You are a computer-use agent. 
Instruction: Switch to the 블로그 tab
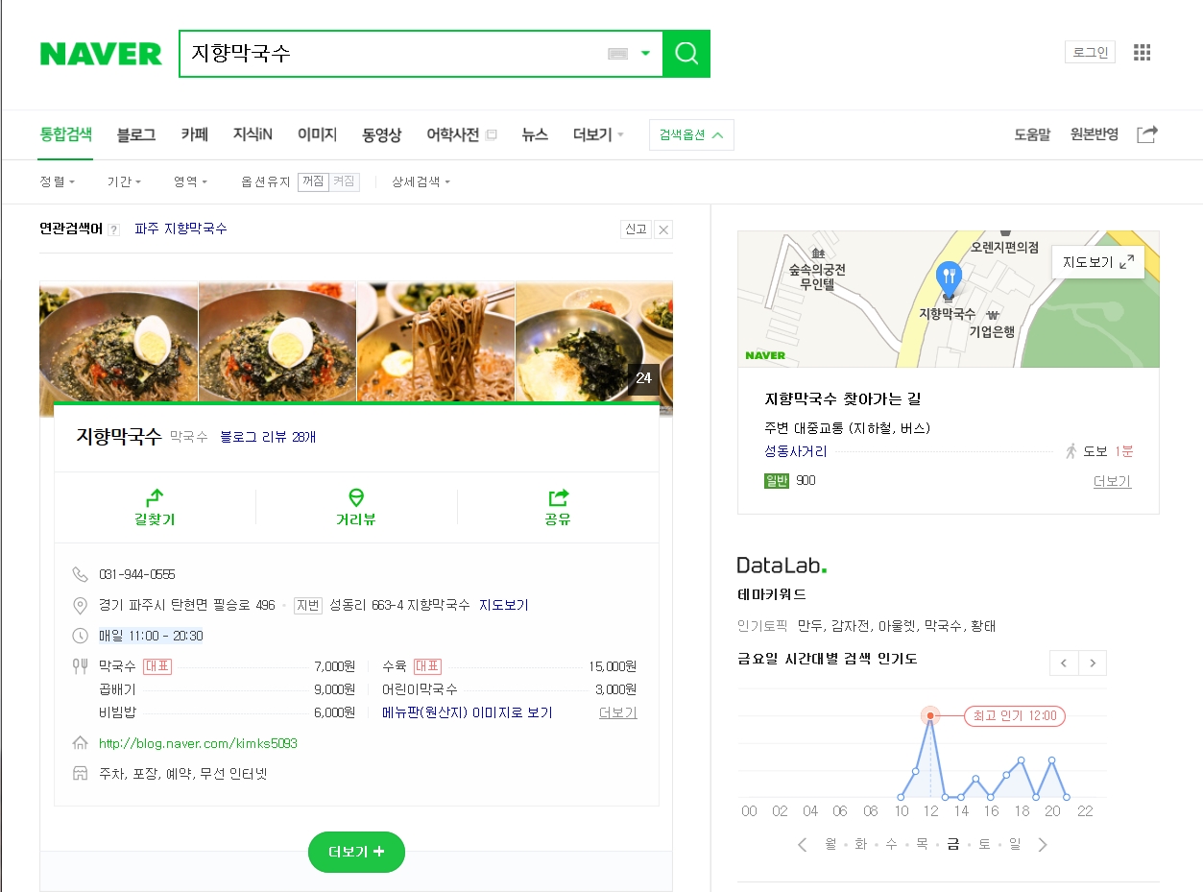[136, 135]
